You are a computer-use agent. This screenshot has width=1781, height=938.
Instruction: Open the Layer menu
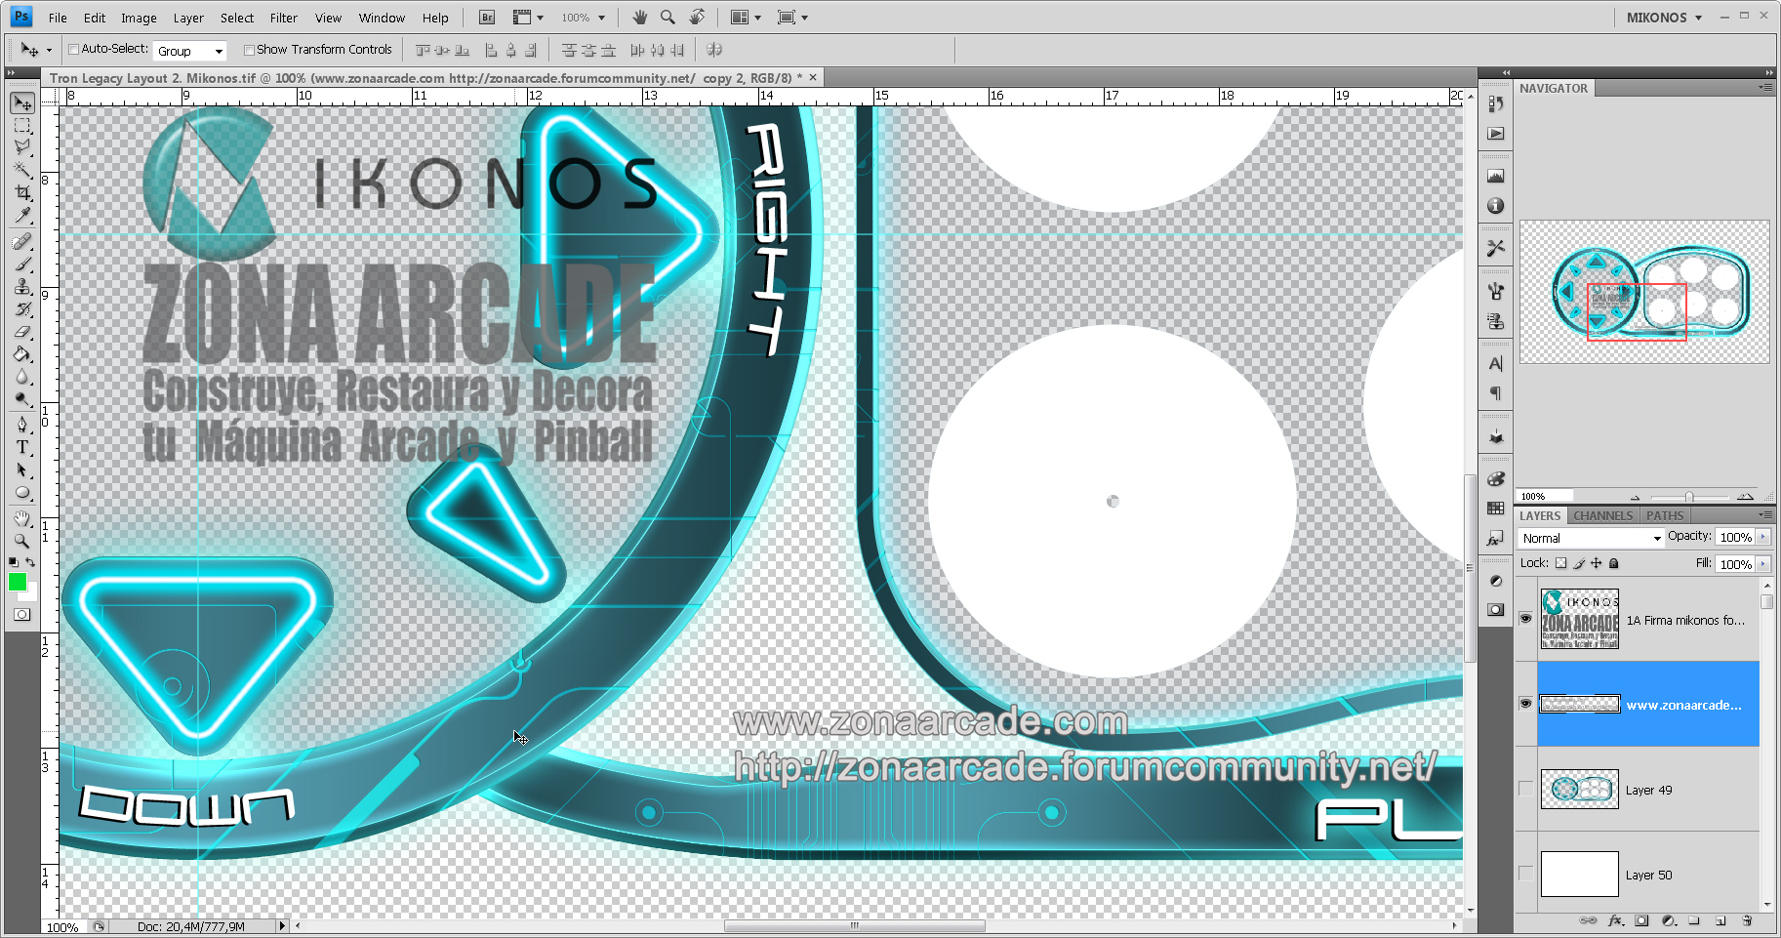[x=188, y=18]
